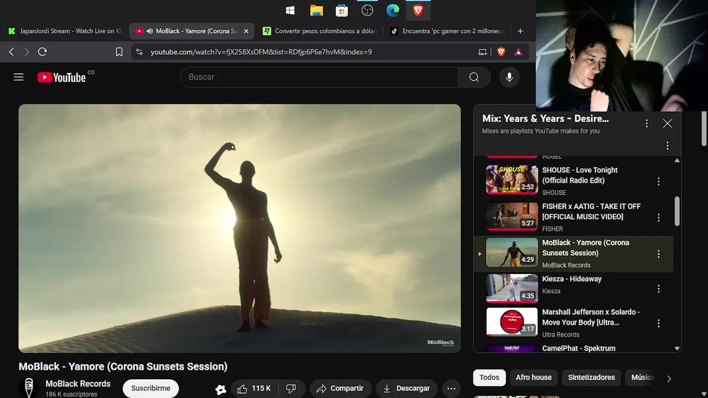Click the Mix: Years & Years title

[x=545, y=118]
